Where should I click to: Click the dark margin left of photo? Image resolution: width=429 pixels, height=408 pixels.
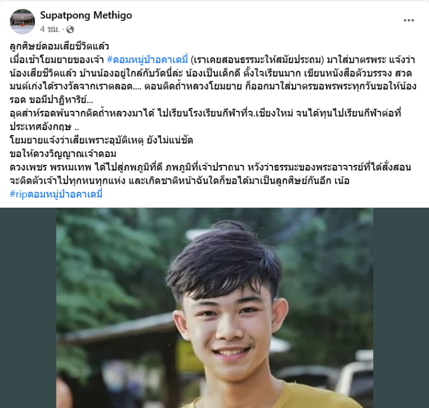(x=28, y=308)
